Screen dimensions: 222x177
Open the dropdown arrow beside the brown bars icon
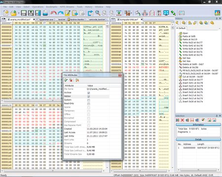point(132,13)
